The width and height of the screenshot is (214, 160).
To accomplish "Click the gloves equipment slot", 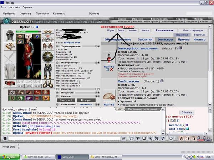I will 48,46.
